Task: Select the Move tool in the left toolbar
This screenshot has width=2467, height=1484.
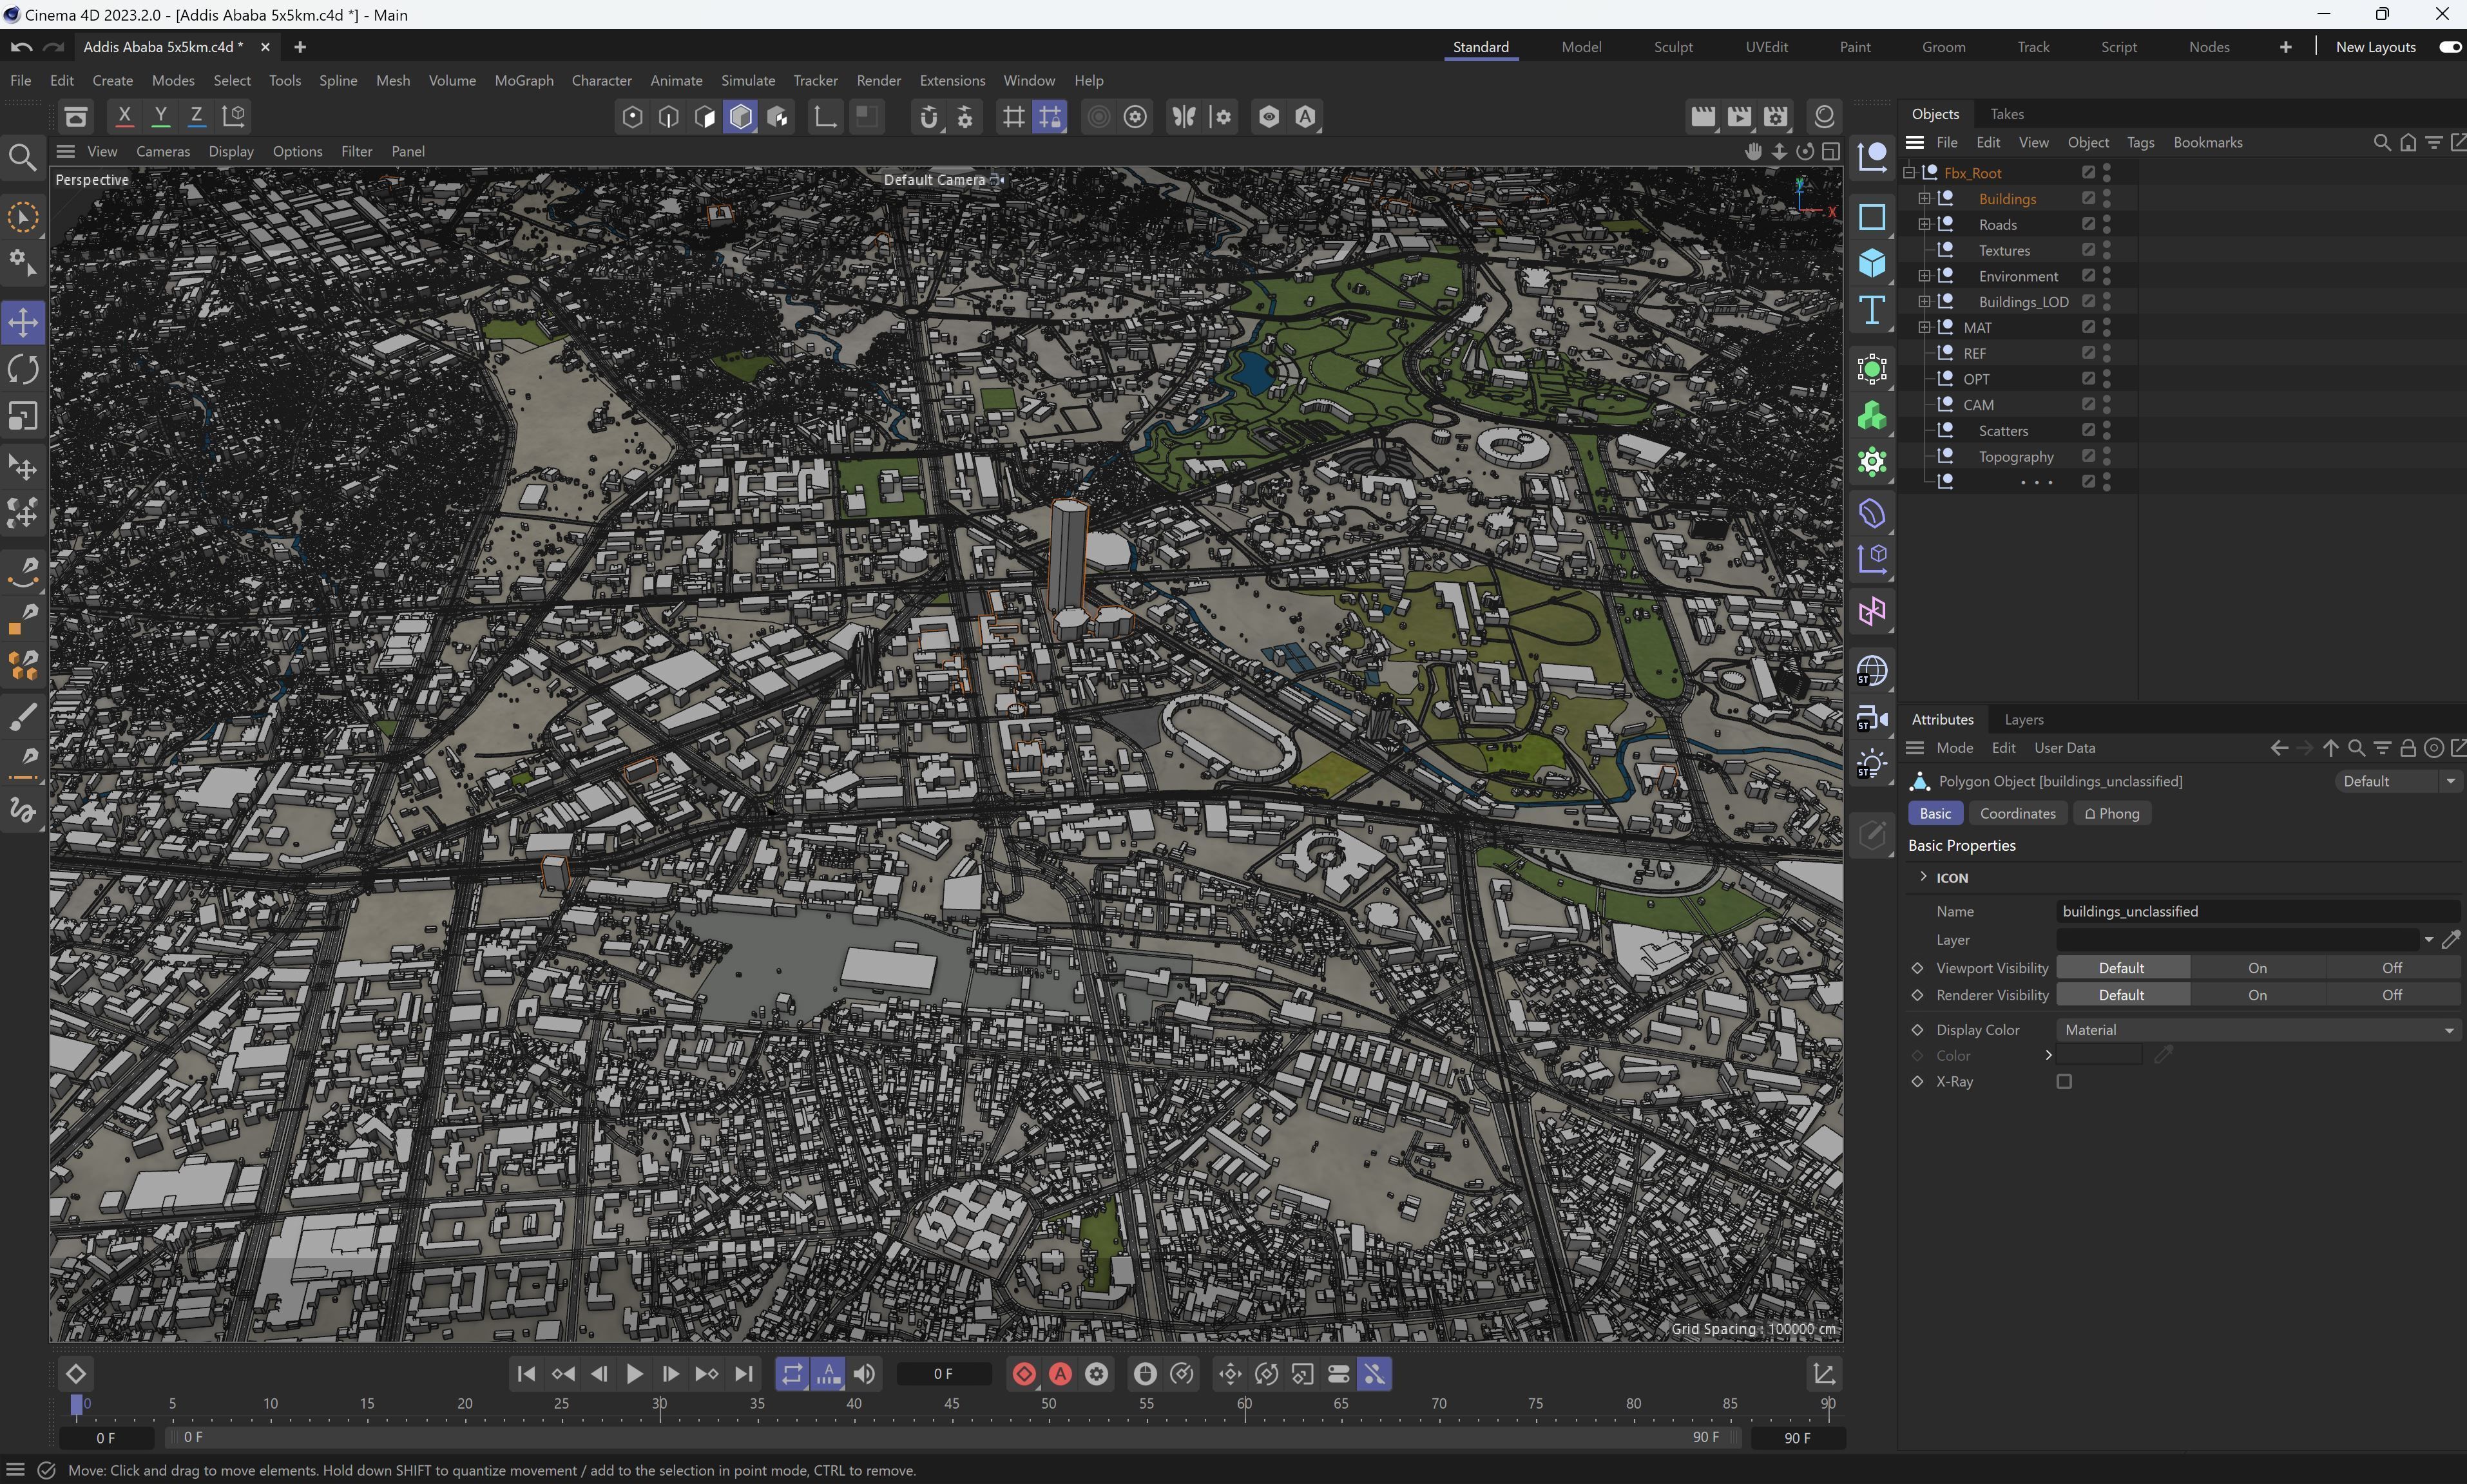Action: pos(22,322)
